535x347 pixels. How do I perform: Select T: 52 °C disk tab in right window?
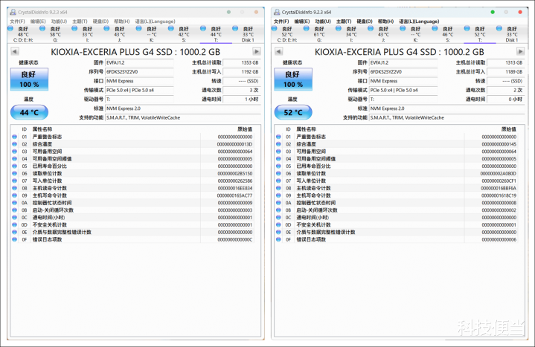pos(479,34)
